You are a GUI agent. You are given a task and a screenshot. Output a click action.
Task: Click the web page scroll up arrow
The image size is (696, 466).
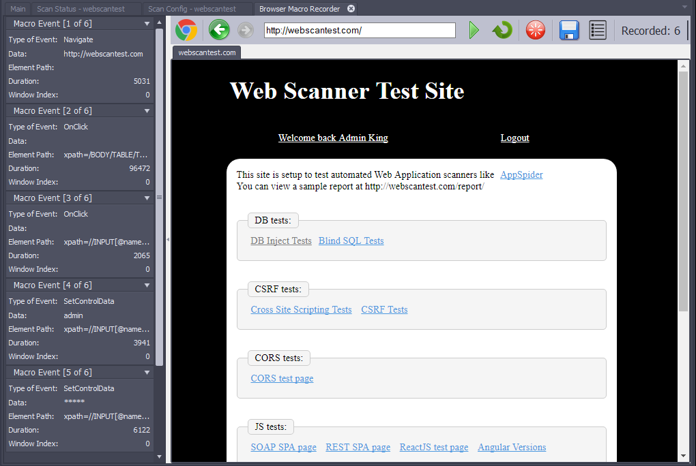click(683, 66)
